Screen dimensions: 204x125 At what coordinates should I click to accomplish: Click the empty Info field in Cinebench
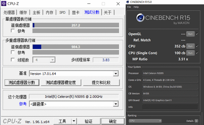[x=170, y=107]
